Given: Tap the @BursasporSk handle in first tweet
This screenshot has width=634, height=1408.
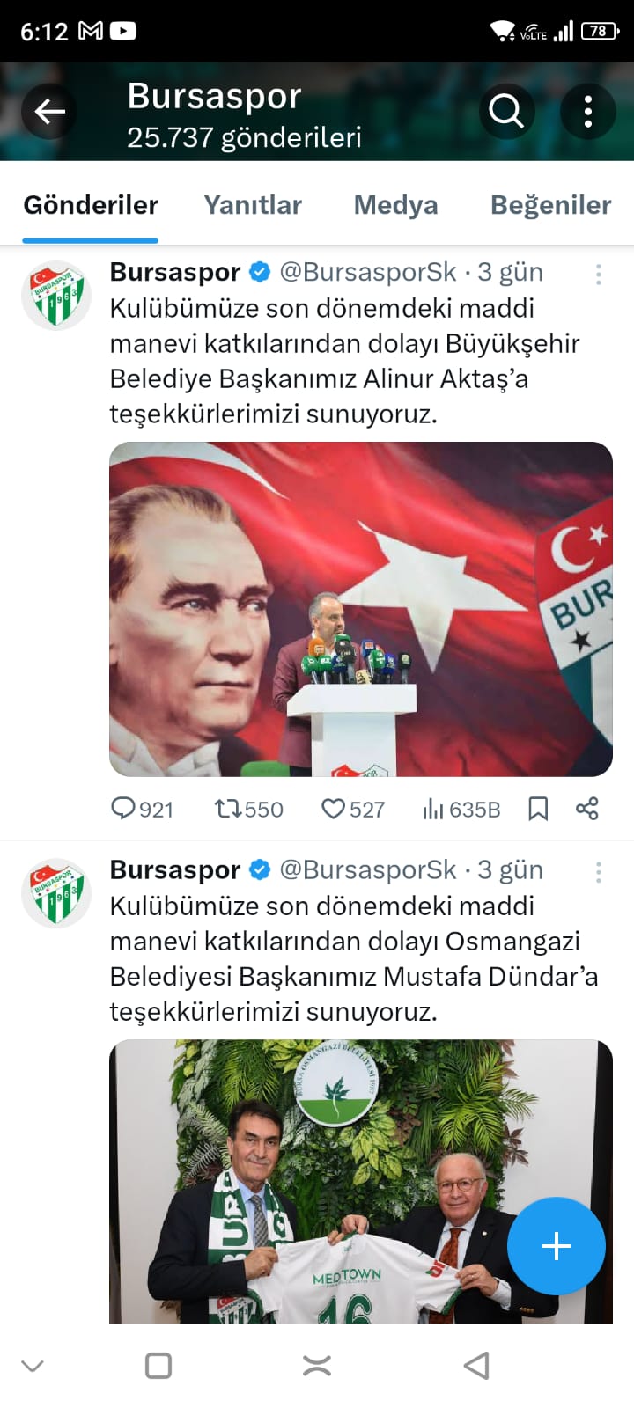Looking at the screenshot, I should [368, 272].
